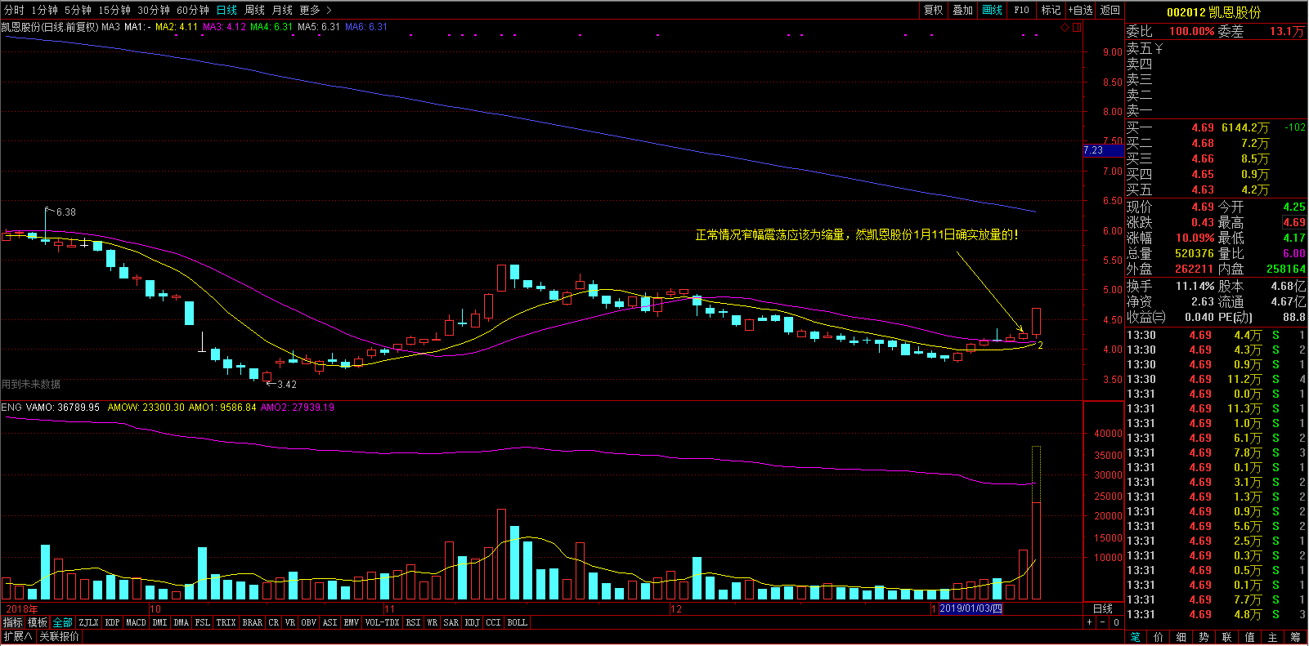Select the 日线 daily chart tab
This screenshot has height=646, width=1309.
(x=226, y=10)
